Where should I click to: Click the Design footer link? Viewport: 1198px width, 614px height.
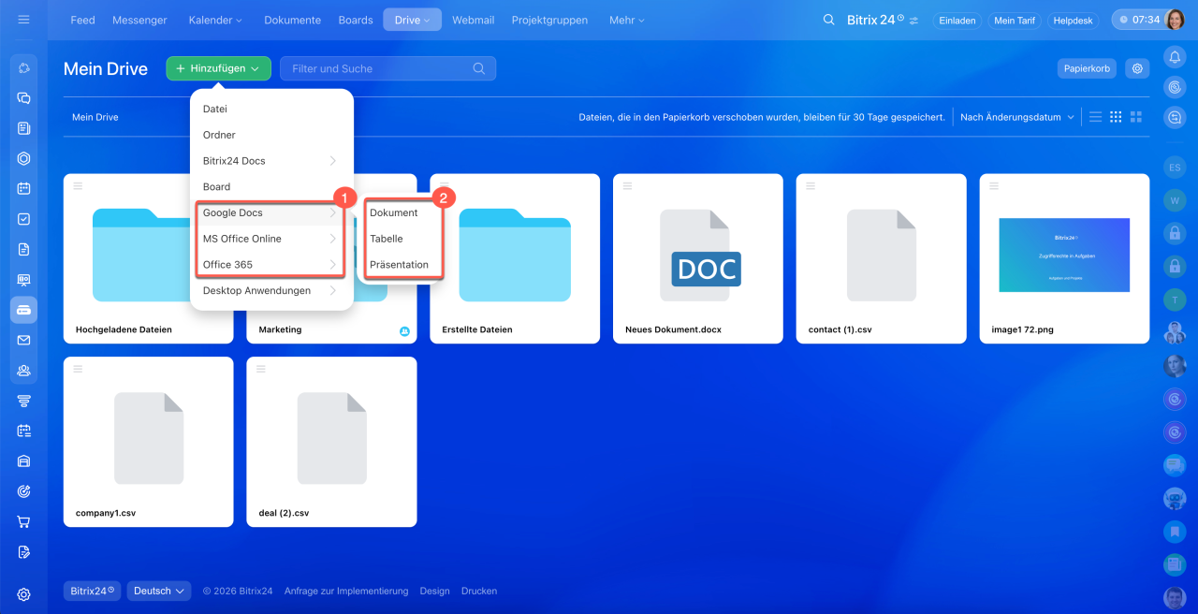[x=434, y=591]
